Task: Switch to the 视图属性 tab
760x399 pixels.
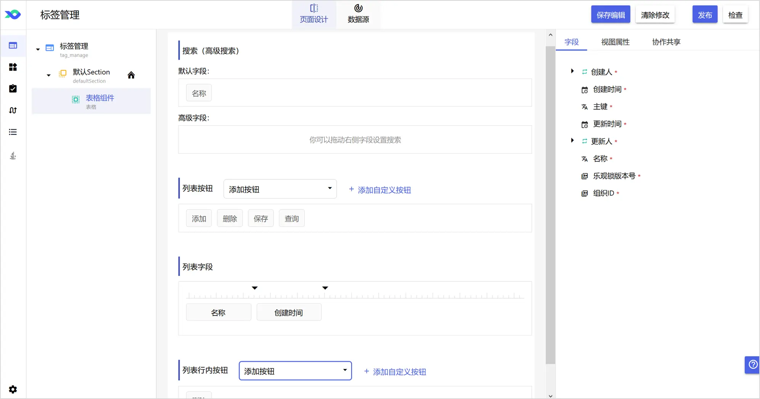Action: [x=615, y=42]
